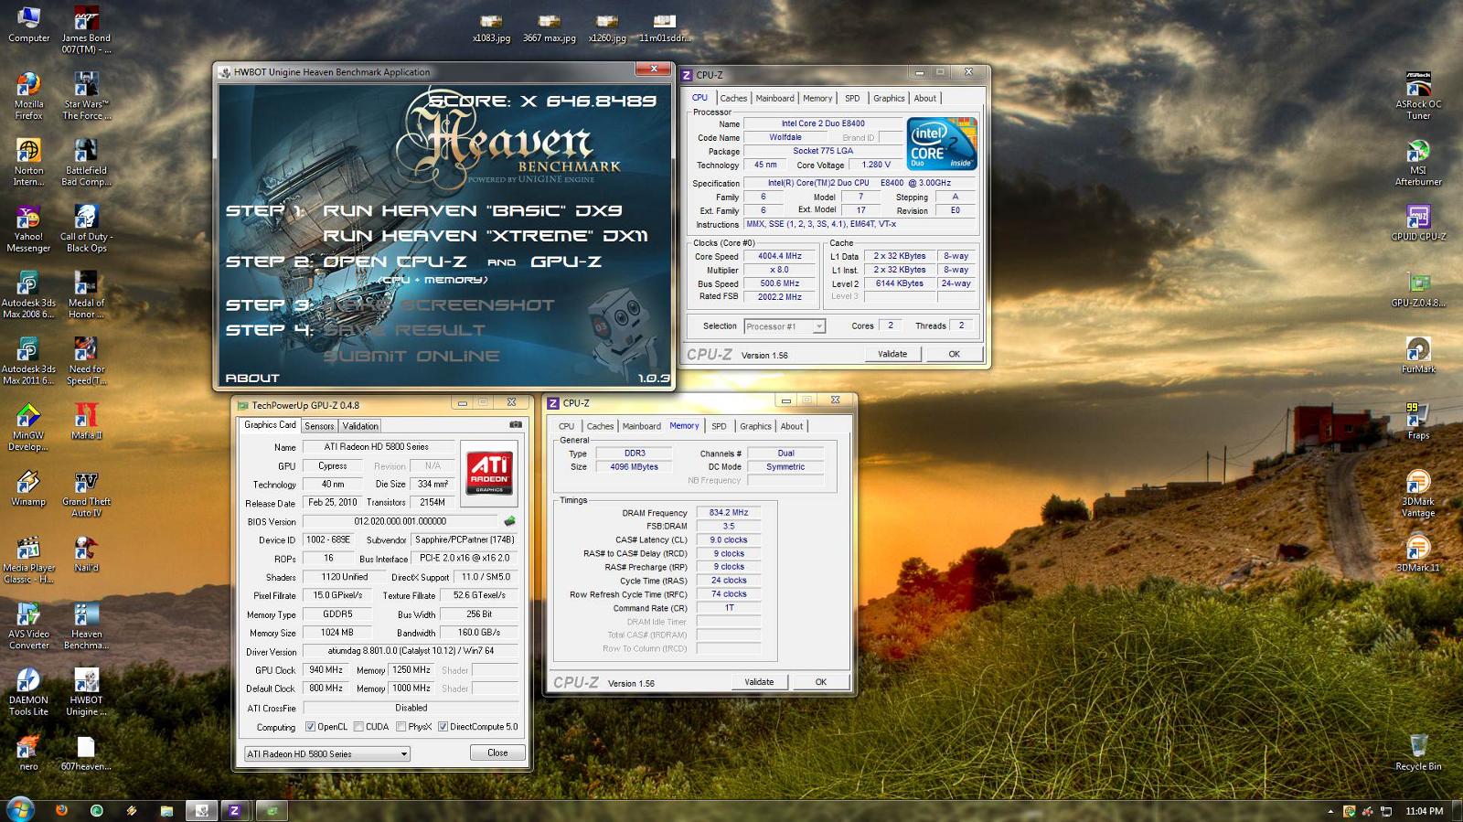Toggle the CUDA checkbox in GPU-Z

359,727
